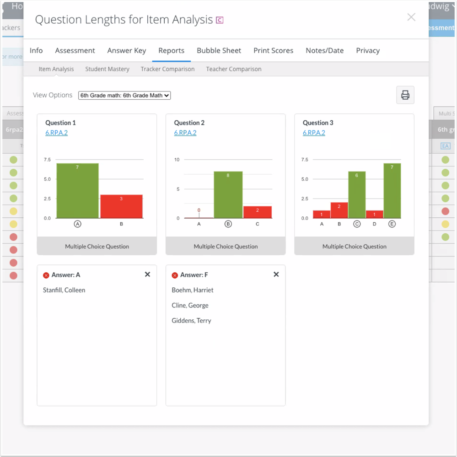Select student Cline, George
457x457 pixels.
(190, 306)
